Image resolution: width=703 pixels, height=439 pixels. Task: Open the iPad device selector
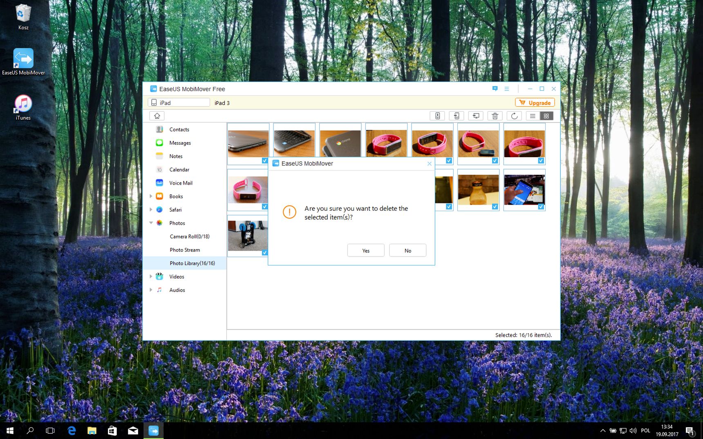pyautogui.click(x=179, y=103)
